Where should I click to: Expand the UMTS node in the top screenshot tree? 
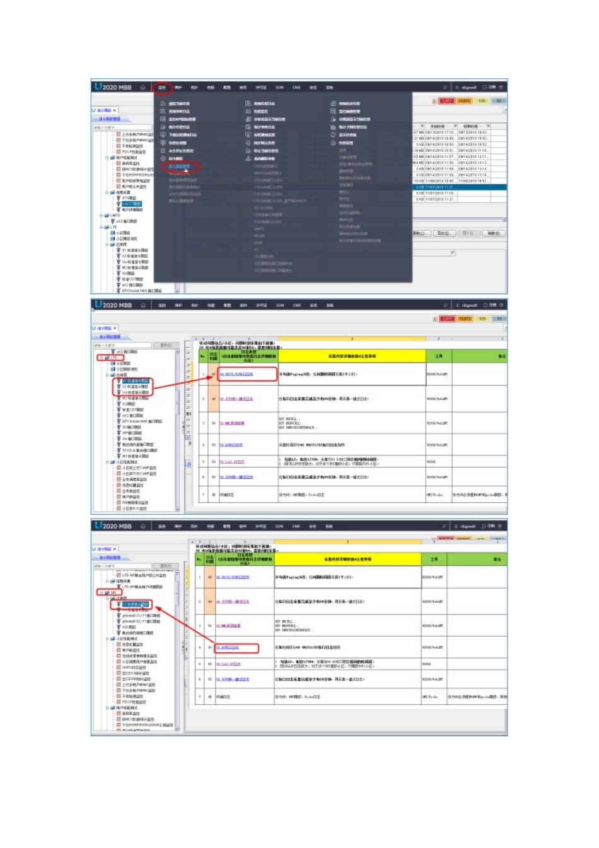[101, 216]
